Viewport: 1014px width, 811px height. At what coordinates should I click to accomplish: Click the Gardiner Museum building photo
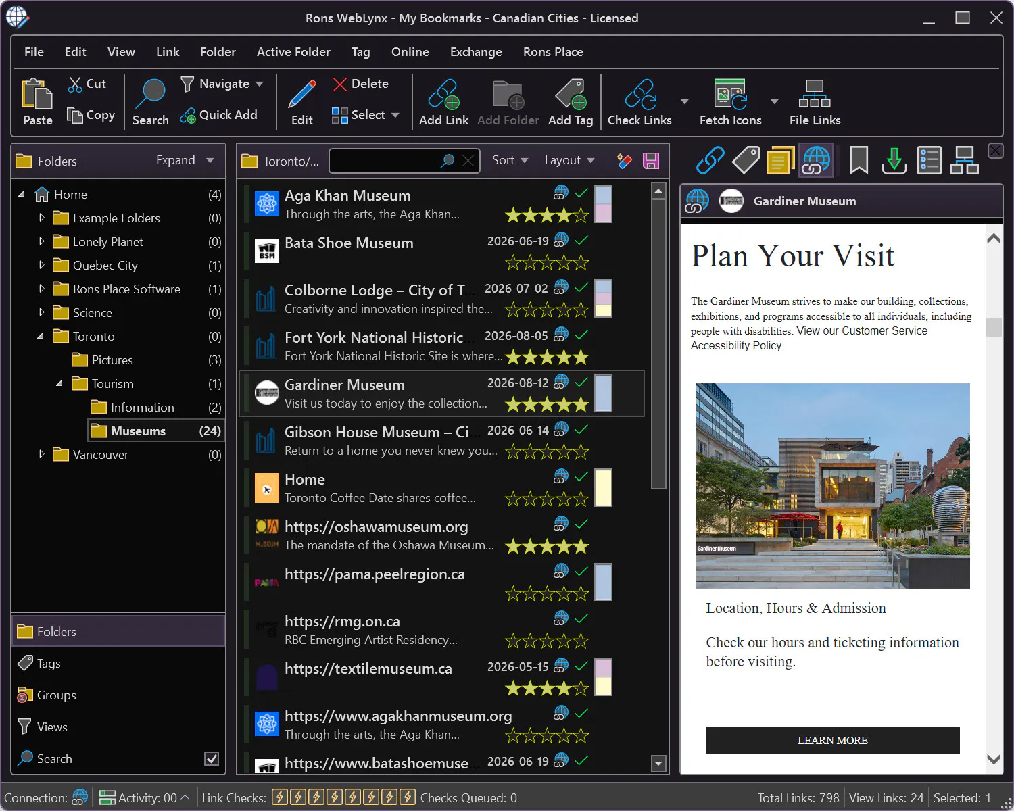(833, 486)
